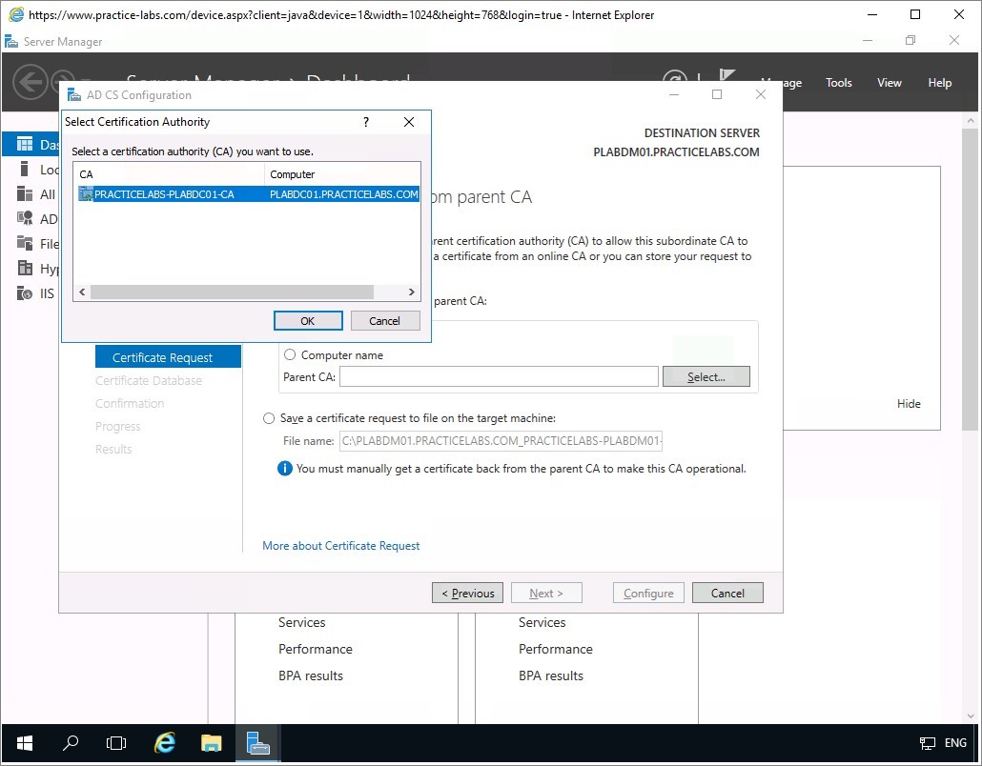Image resolution: width=982 pixels, height=766 pixels.
Task: Click OK in Select Certification Authority dialog
Action: tap(308, 320)
